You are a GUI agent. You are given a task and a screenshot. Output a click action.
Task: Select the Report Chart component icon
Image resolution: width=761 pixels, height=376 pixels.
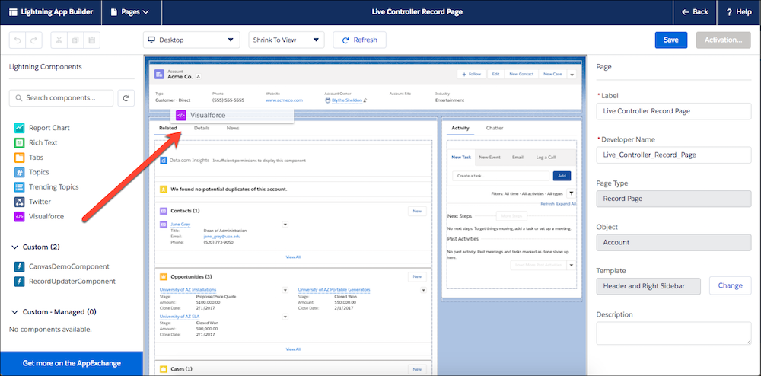click(20, 128)
